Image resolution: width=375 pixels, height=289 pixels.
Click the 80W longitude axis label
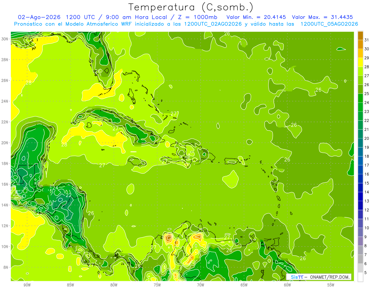coord(114,285)
